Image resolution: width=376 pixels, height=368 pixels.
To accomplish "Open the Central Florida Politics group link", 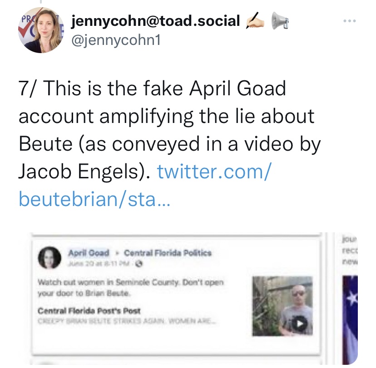I will (x=168, y=253).
